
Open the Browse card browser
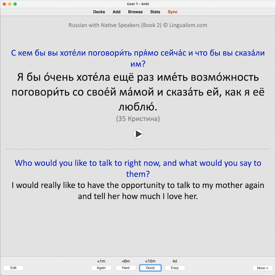tap(135, 12)
